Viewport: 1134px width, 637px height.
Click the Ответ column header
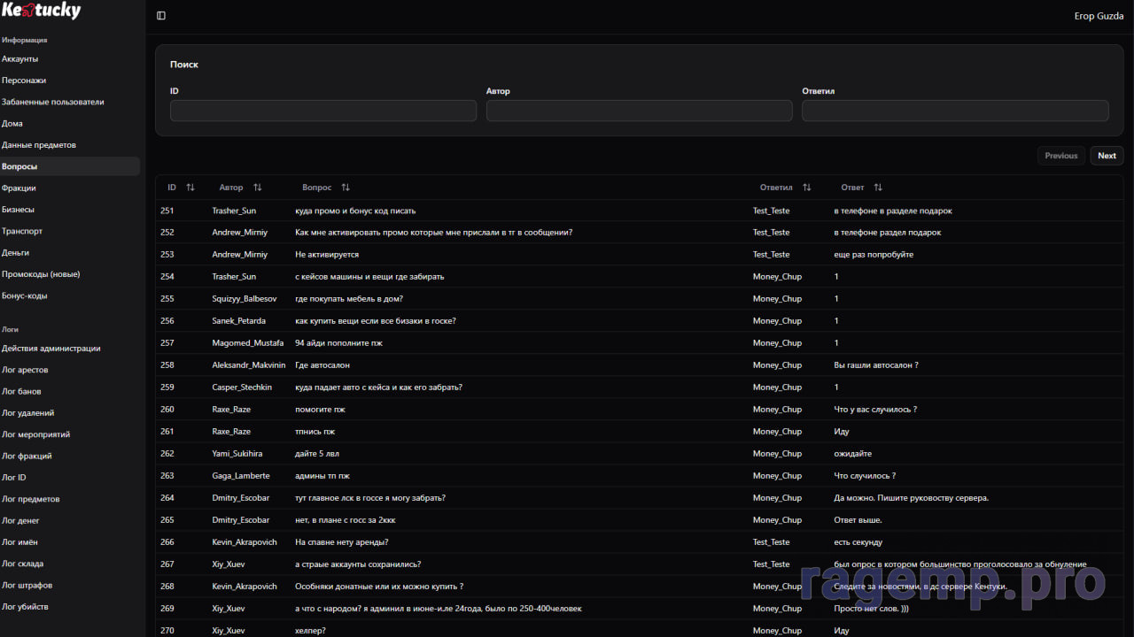[852, 188]
